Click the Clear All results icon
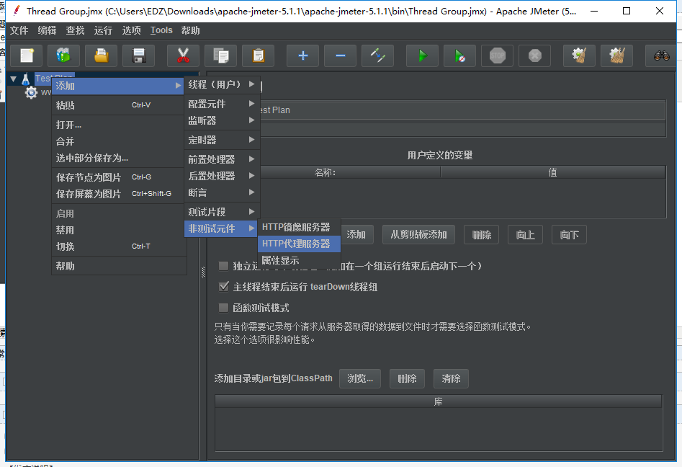Viewport: 682px width, 467px height. click(616, 55)
